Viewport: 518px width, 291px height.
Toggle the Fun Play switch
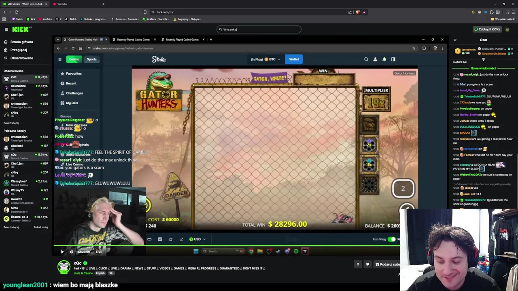coord(391,239)
